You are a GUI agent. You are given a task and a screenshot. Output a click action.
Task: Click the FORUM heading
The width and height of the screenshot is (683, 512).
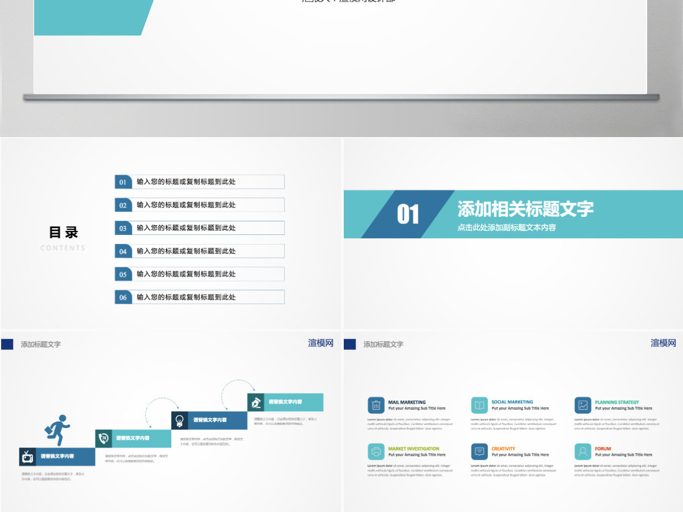pos(603,449)
